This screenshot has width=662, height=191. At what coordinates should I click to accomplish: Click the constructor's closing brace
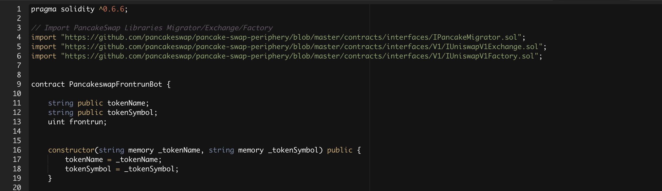point(50,178)
